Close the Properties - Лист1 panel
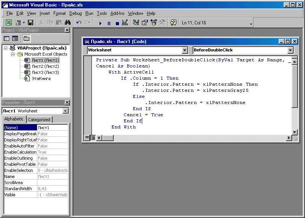 coord(67,103)
